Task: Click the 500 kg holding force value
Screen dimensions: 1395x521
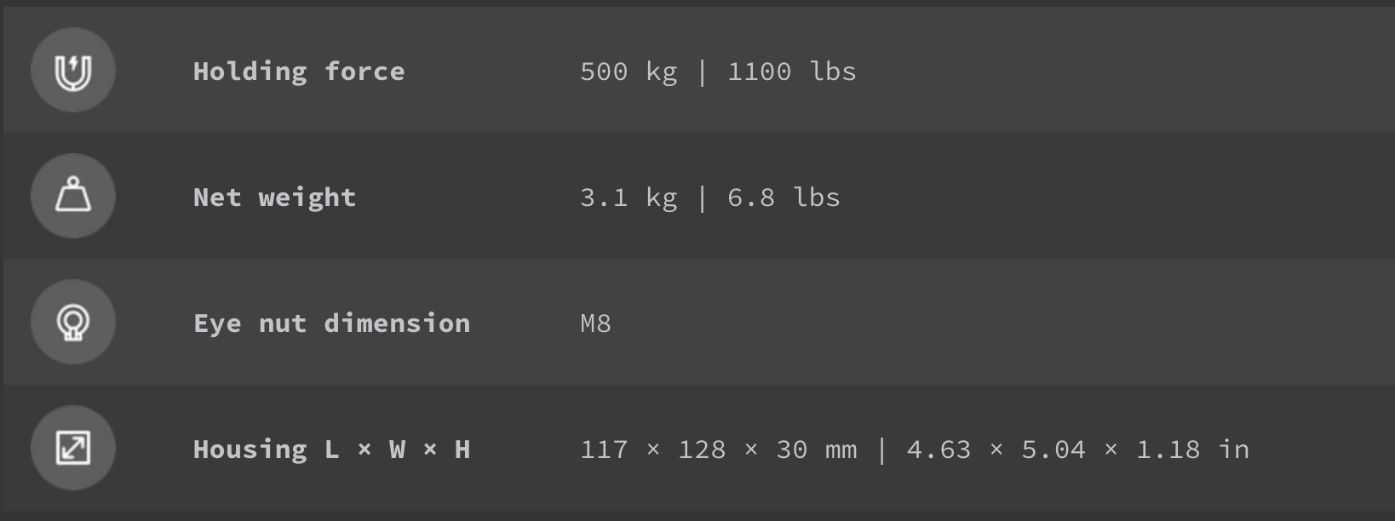Action: point(629,72)
